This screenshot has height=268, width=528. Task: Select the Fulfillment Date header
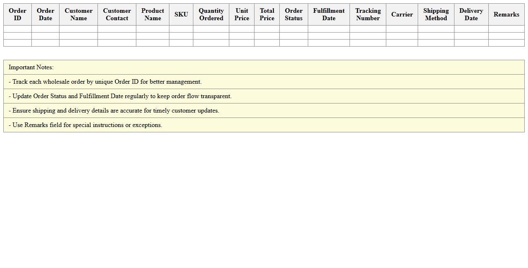tap(328, 14)
